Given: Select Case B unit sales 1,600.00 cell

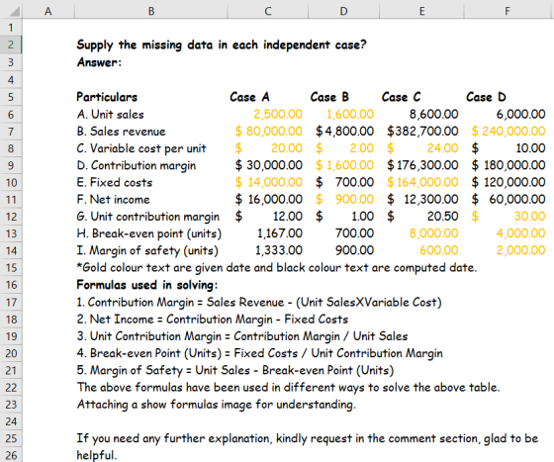Looking at the screenshot, I should click(350, 114).
